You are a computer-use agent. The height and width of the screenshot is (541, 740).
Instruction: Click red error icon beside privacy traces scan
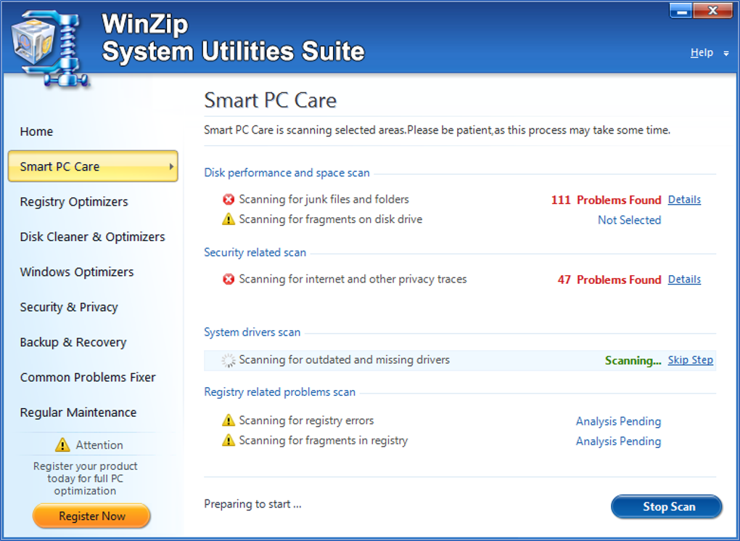[x=229, y=280]
